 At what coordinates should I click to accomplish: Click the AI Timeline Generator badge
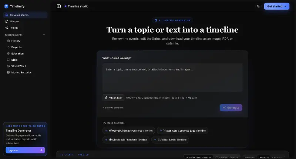point(172,20)
